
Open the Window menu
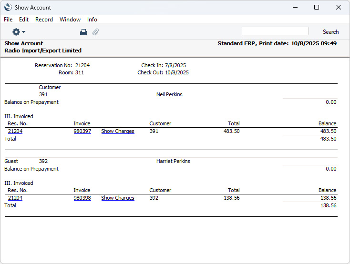pyautogui.click(x=70, y=20)
